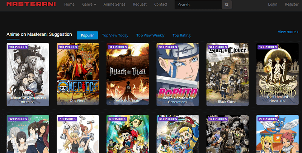This screenshot has height=153, width=302.
Task: Switch to the Top Rating tab
Action: (182, 35)
